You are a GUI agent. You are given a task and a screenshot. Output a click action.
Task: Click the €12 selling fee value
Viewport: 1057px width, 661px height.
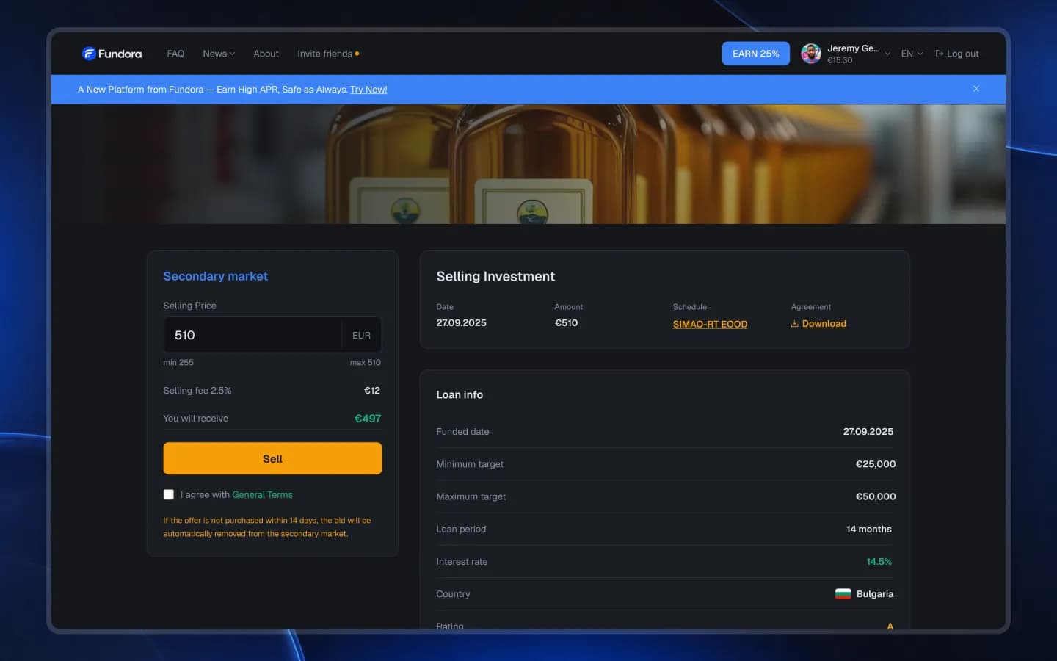coord(372,391)
